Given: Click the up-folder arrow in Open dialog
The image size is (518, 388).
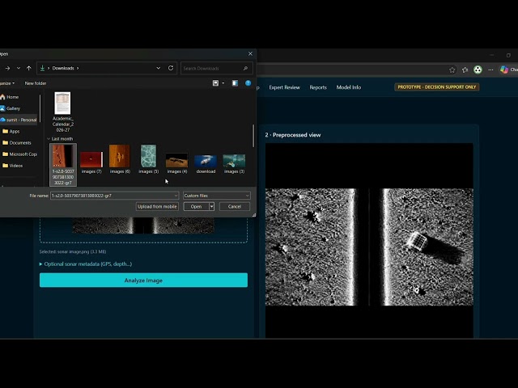Looking at the screenshot, I should [29, 68].
